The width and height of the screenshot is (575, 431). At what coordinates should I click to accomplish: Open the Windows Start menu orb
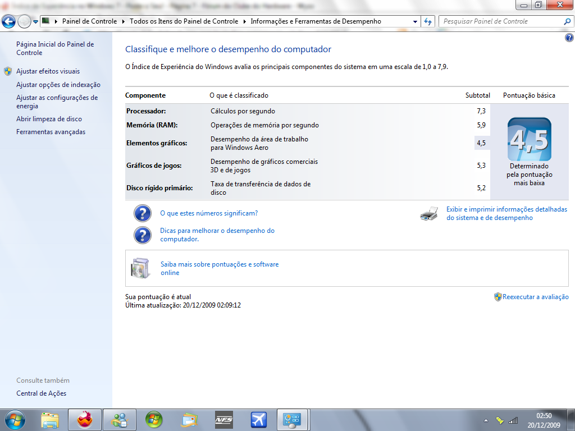point(15,420)
